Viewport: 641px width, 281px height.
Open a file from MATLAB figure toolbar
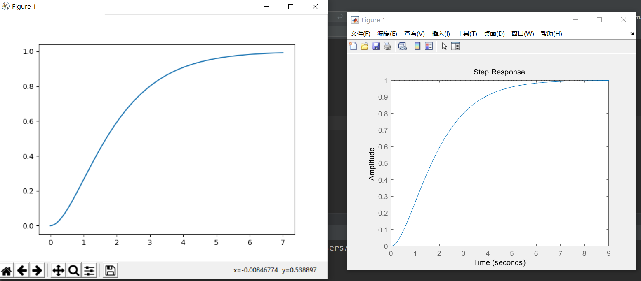(x=365, y=46)
